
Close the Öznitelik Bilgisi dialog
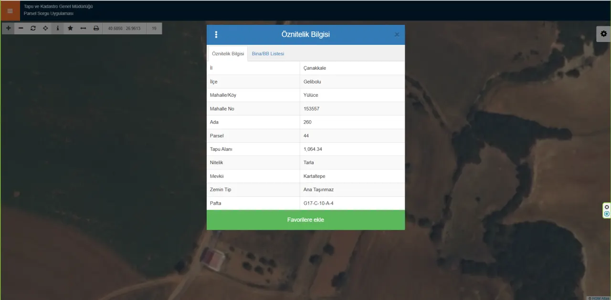click(397, 34)
